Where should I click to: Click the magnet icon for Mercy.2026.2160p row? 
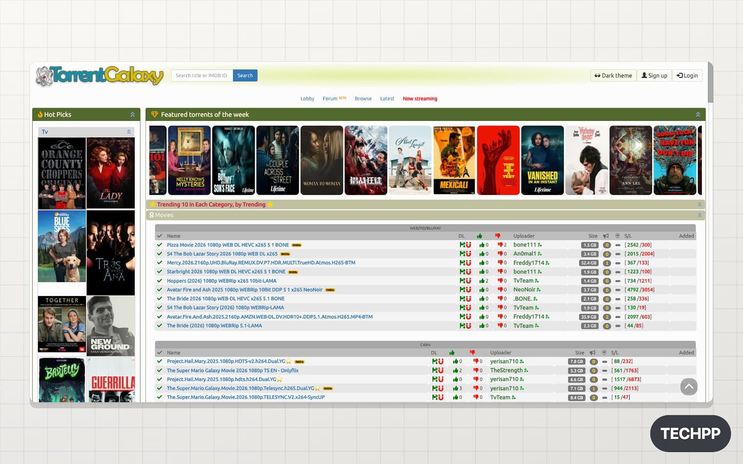[468, 263]
